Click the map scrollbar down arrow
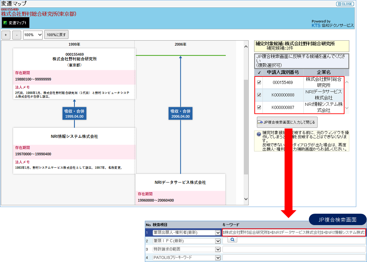This screenshot has width=367, height=262. coord(246,199)
